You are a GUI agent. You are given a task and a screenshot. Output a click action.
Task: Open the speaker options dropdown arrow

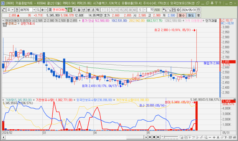point(46,10)
